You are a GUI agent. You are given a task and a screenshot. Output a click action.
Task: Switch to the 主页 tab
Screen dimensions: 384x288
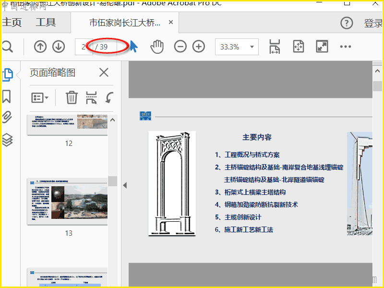click(x=12, y=22)
